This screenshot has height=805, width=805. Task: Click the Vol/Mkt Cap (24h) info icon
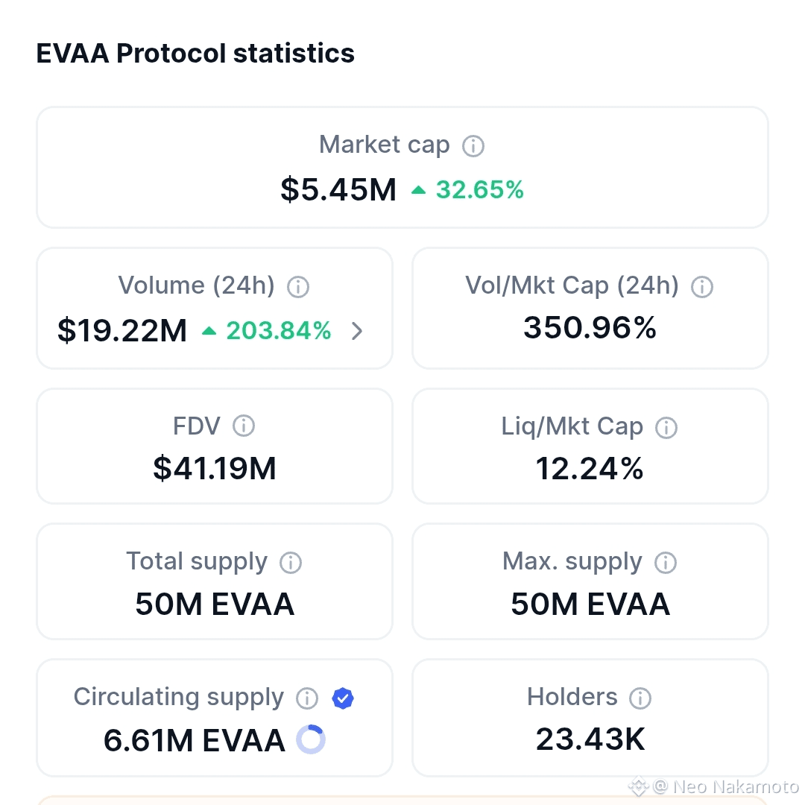click(702, 286)
